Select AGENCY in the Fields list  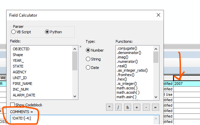click(x=19, y=72)
